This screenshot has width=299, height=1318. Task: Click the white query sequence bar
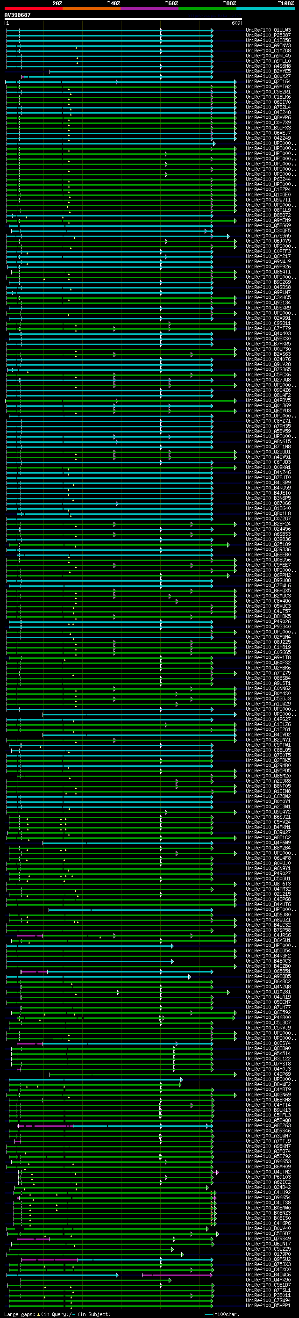123,19
